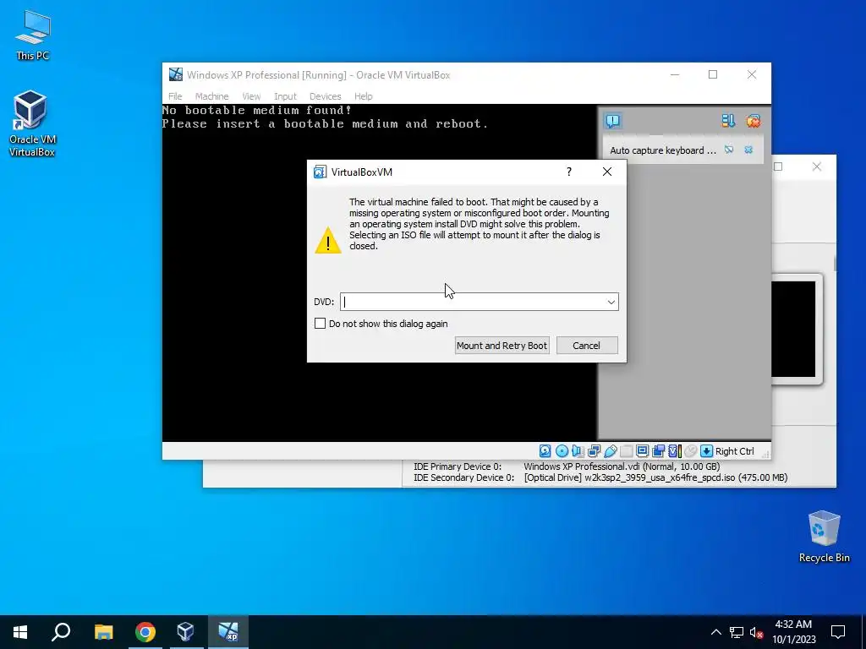Open the Help menu in VM window
Viewport: 866px width, 649px height.
364,96
